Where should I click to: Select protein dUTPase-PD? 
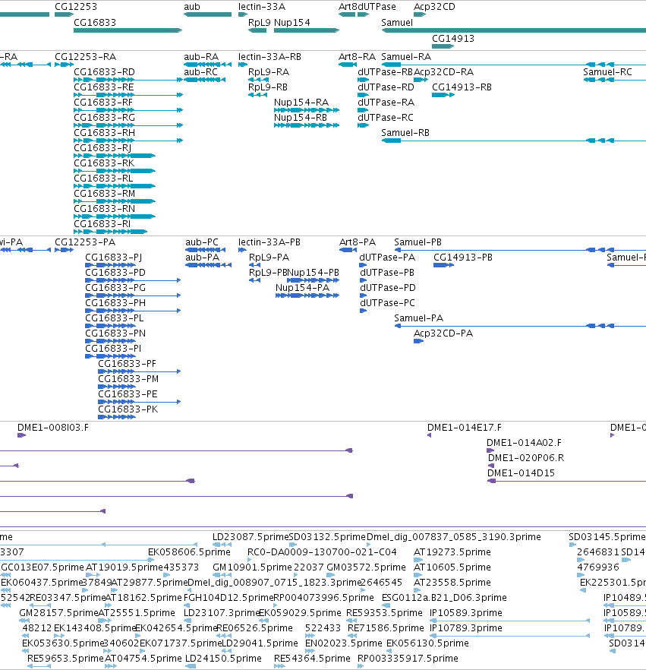(388, 288)
